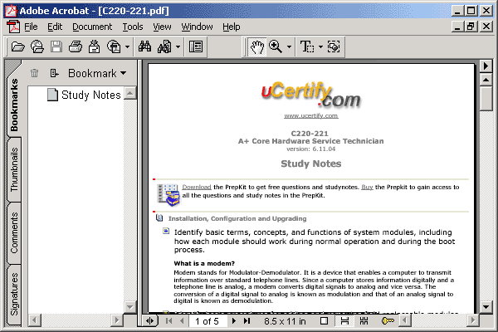Click the bookmarks panel scroll down arrow
This screenshot has height=332, width=498.
pyautogui.click(x=129, y=307)
